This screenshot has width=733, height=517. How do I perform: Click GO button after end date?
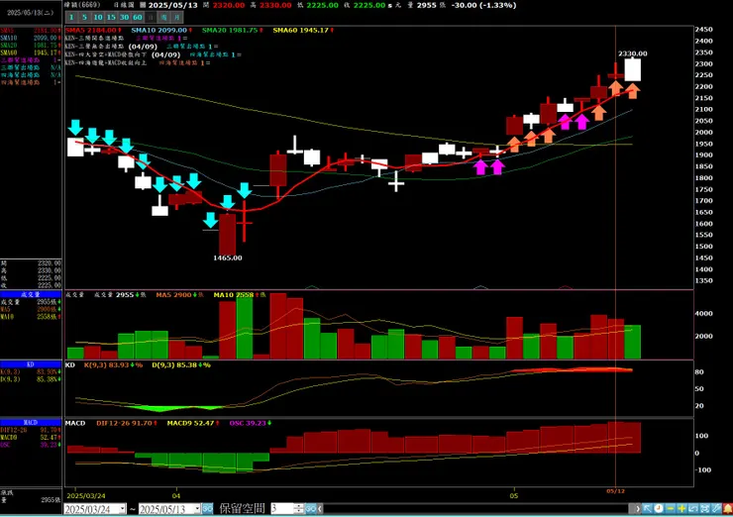pos(208,509)
